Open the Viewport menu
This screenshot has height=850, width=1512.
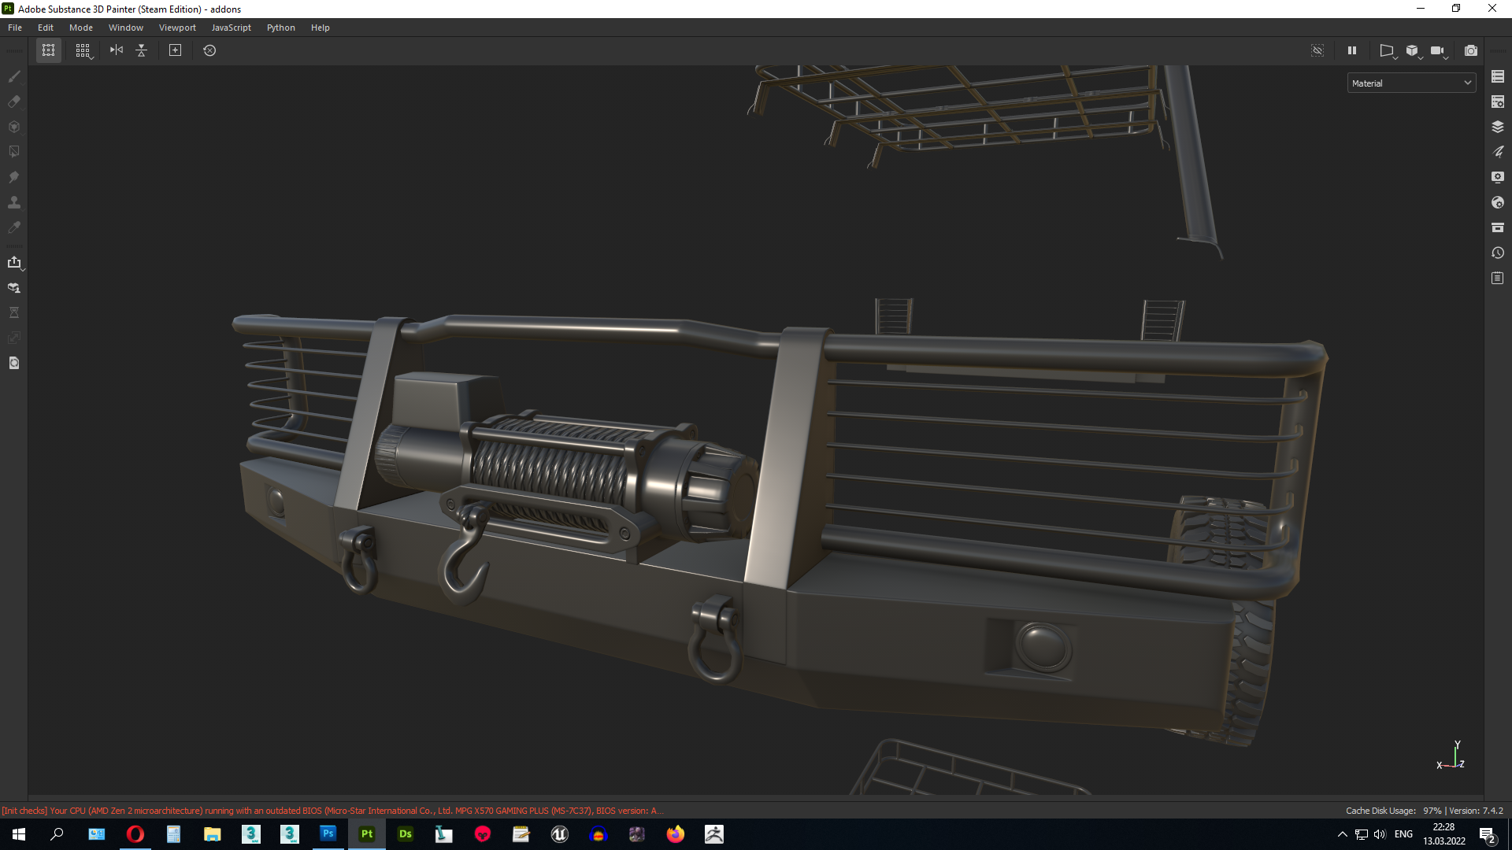(x=177, y=28)
